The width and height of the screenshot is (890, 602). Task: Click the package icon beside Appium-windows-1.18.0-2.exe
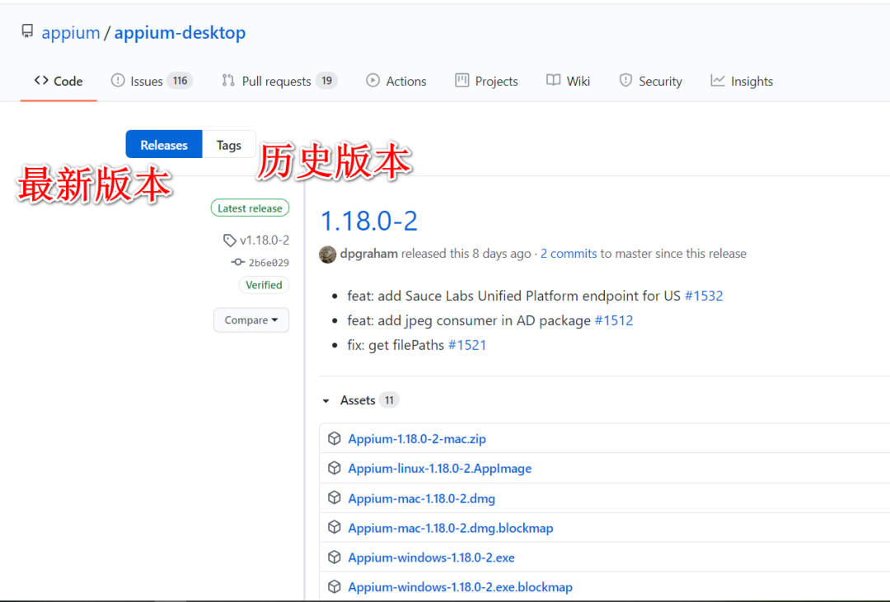point(335,557)
